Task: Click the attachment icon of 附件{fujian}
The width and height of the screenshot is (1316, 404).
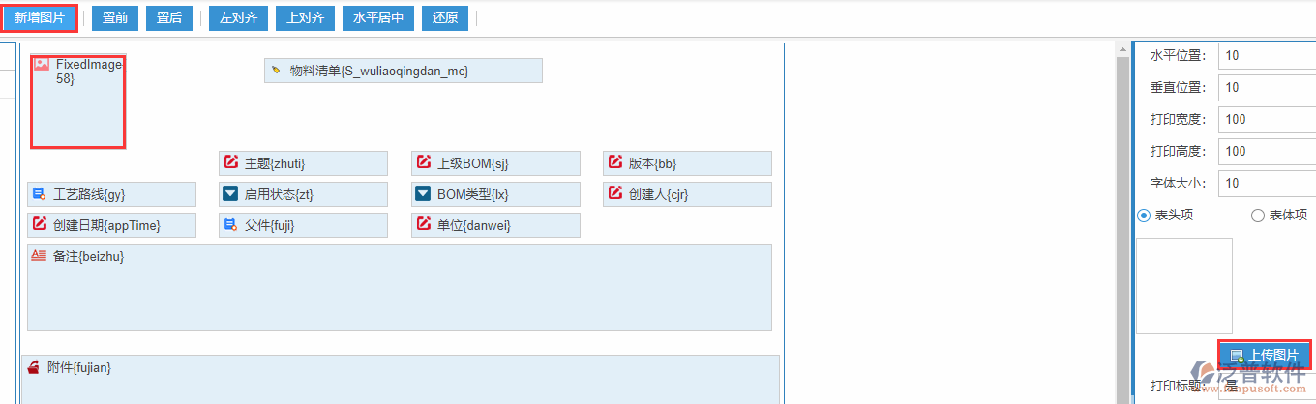Action: [33, 367]
